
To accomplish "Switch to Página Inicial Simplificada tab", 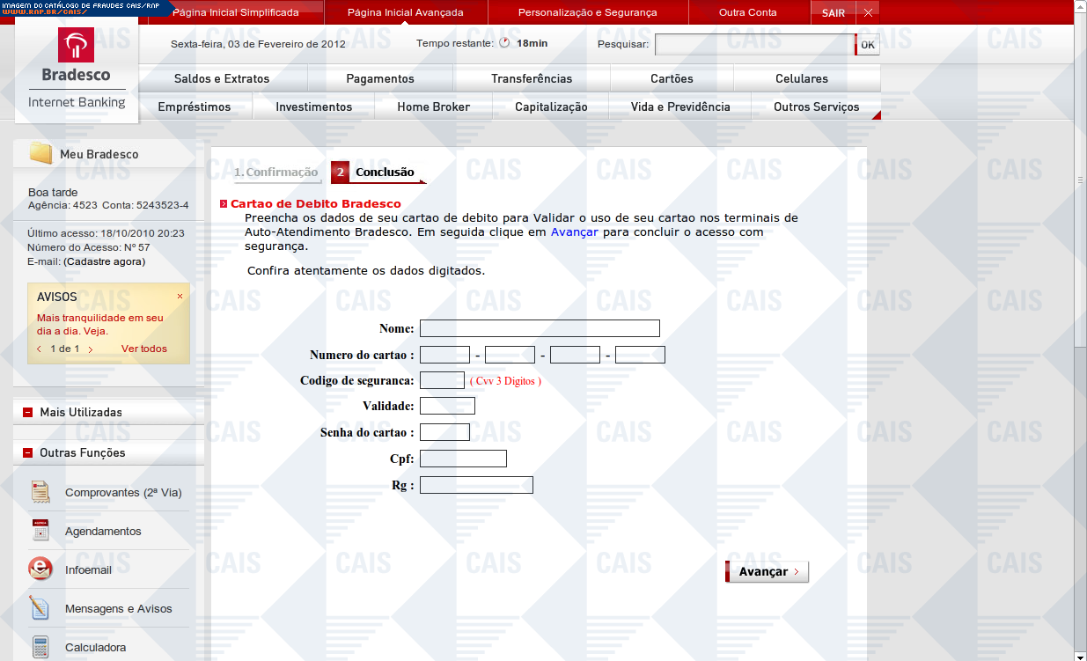I will (235, 12).
